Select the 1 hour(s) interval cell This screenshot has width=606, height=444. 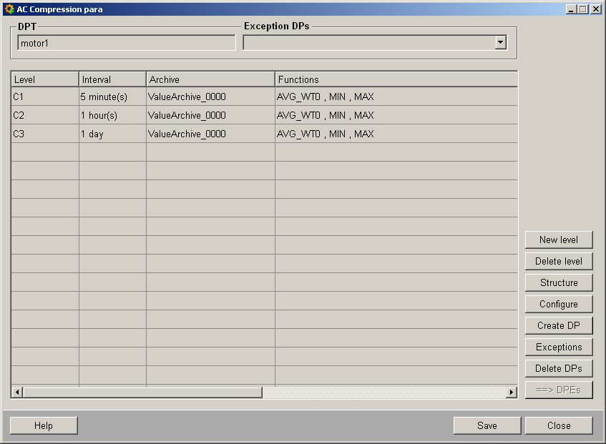pos(112,115)
